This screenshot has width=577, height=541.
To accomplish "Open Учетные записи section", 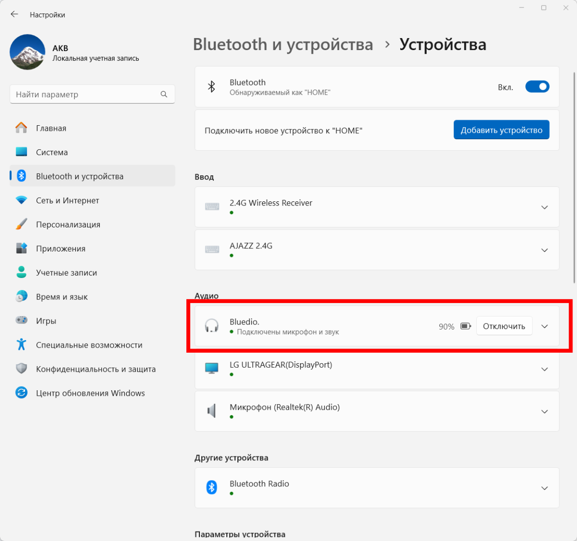I will coord(92,273).
